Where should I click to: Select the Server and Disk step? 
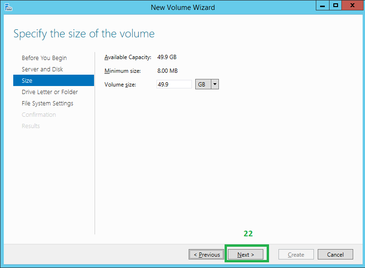tap(42, 69)
